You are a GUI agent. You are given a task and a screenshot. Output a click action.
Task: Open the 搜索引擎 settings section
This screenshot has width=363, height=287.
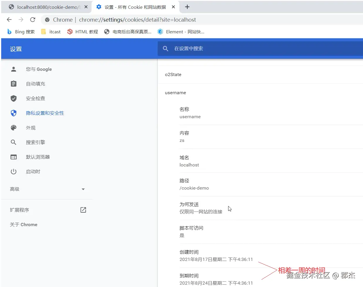click(x=35, y=142)
